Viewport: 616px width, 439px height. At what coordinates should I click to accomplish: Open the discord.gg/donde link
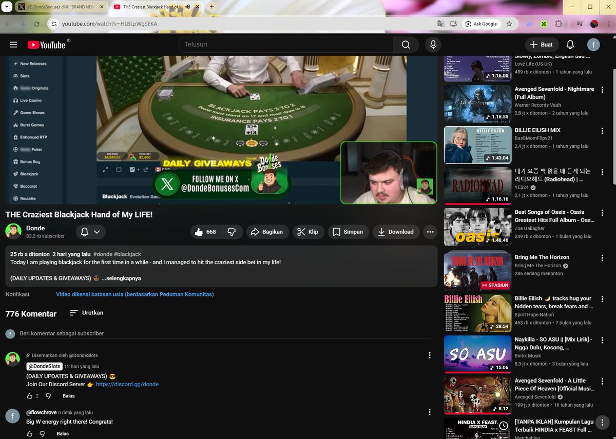coord(127,384)
